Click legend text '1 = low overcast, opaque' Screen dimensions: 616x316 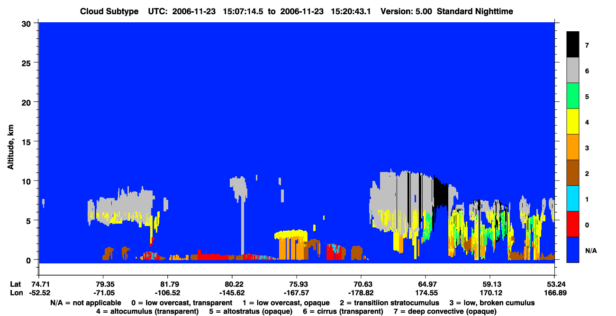286,303
